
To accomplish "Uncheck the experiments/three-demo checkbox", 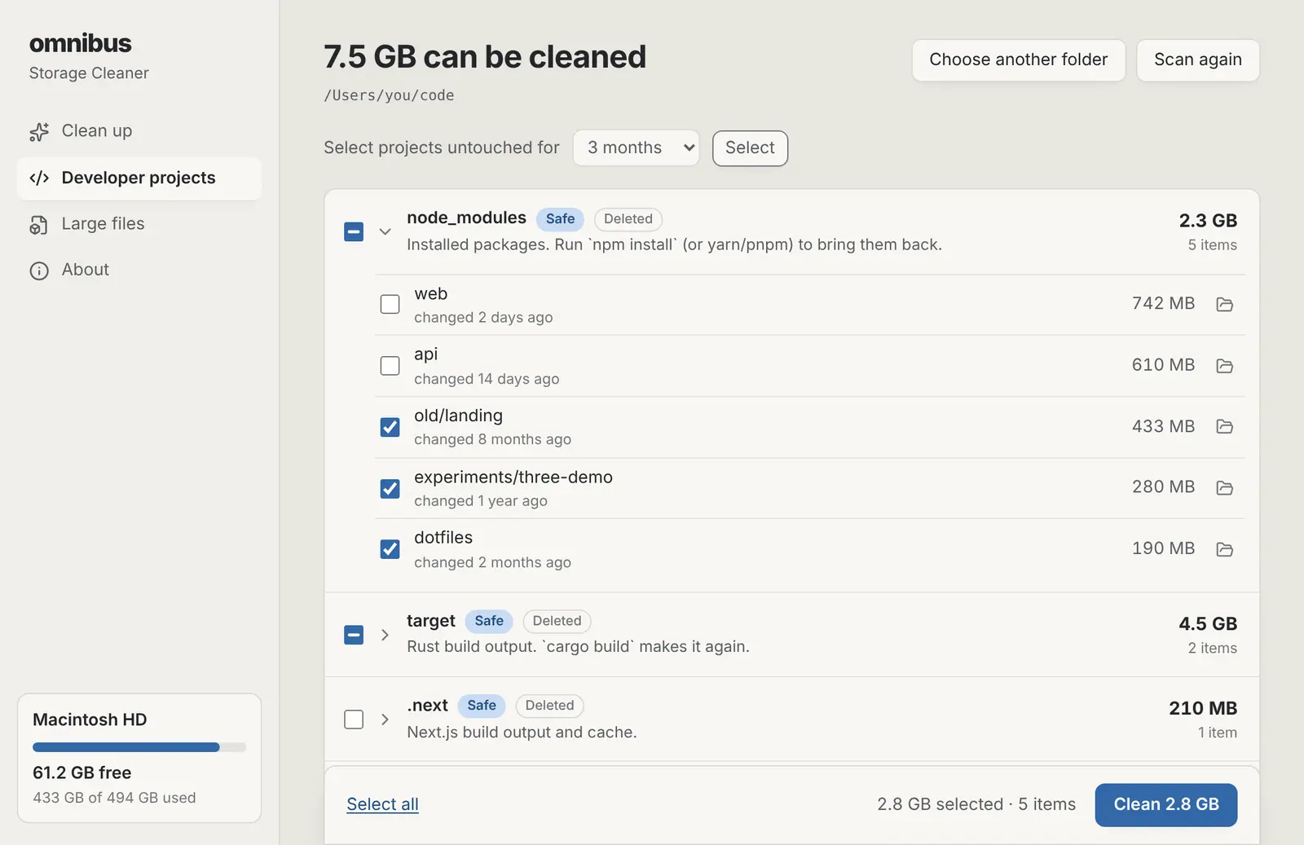I will (x=390, y=488).
